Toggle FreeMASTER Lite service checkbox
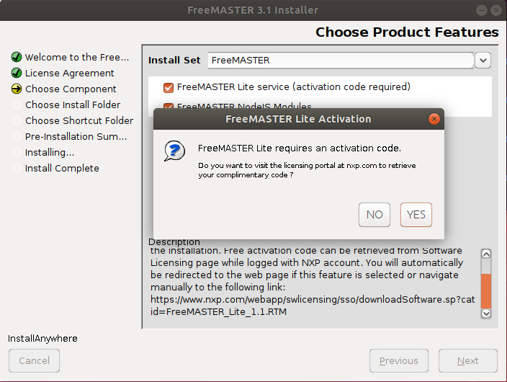This screenshot has width=507, height=382. (169, 87)
